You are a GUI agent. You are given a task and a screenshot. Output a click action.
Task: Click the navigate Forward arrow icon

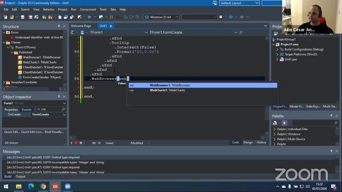[242, 17]
